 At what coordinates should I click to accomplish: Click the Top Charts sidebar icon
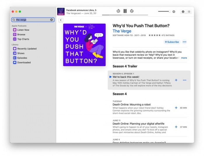tap(15, 39)
